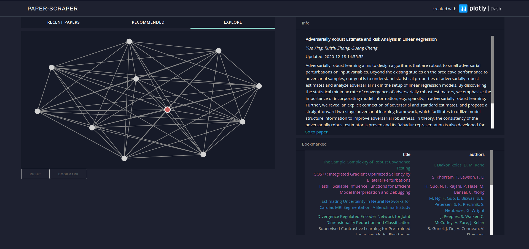Click the Bookmark button
529x249 pixels.
(68, 174)
